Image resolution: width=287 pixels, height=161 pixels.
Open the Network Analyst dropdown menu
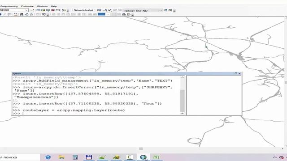(84, 10)
